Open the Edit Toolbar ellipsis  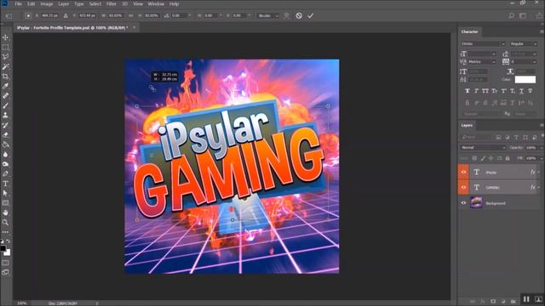5,232
